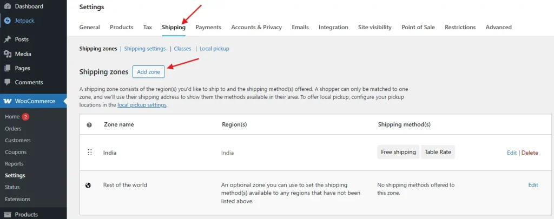Click the Add zone button
554x219 pixels.
coord(148,72)
